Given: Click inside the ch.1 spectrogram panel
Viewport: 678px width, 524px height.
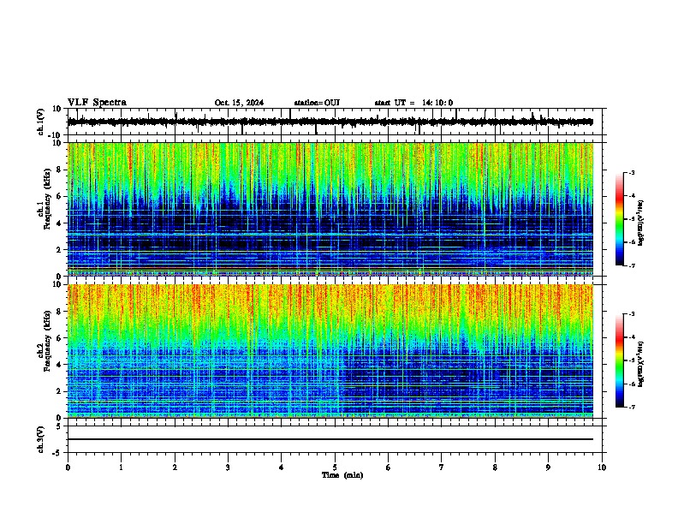Looking at the screenshot, I should click(x=330, y=209).
